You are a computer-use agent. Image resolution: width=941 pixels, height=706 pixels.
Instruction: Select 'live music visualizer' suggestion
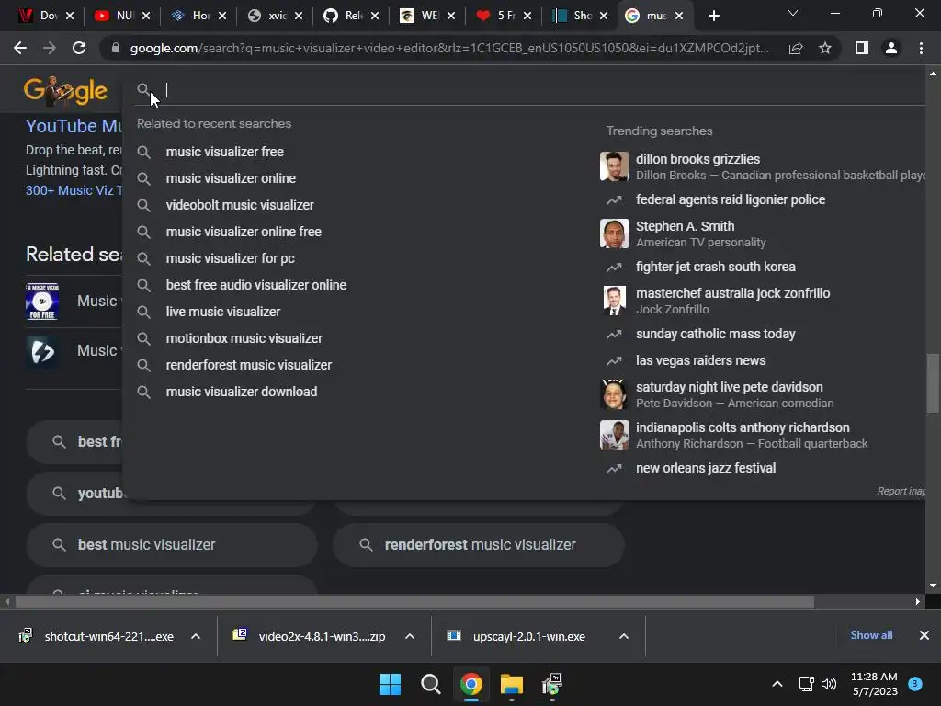[x=222, y=312]
